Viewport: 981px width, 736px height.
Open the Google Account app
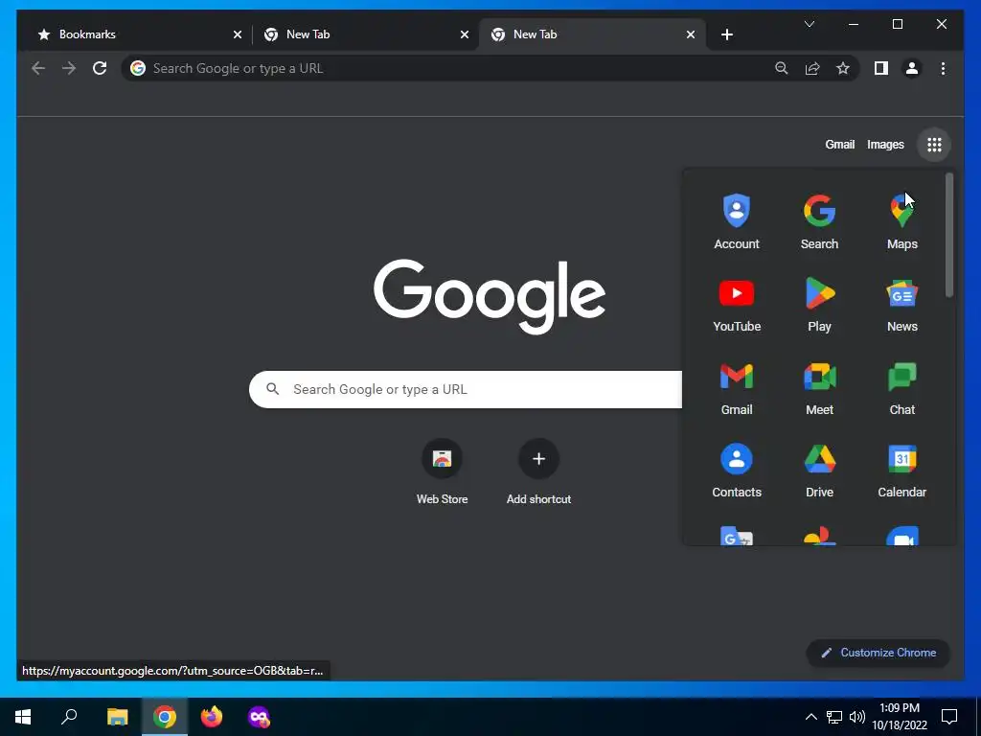(x=737, y=221)
